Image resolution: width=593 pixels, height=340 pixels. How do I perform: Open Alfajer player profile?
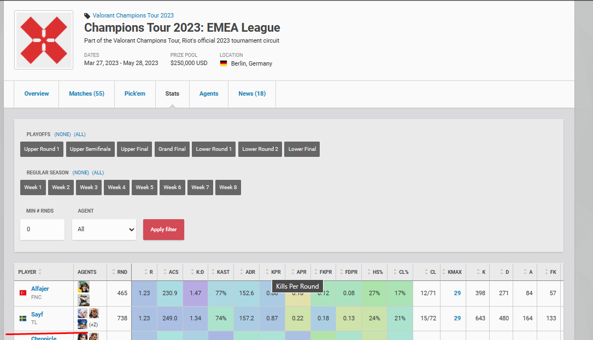click(x=40, y=289)
